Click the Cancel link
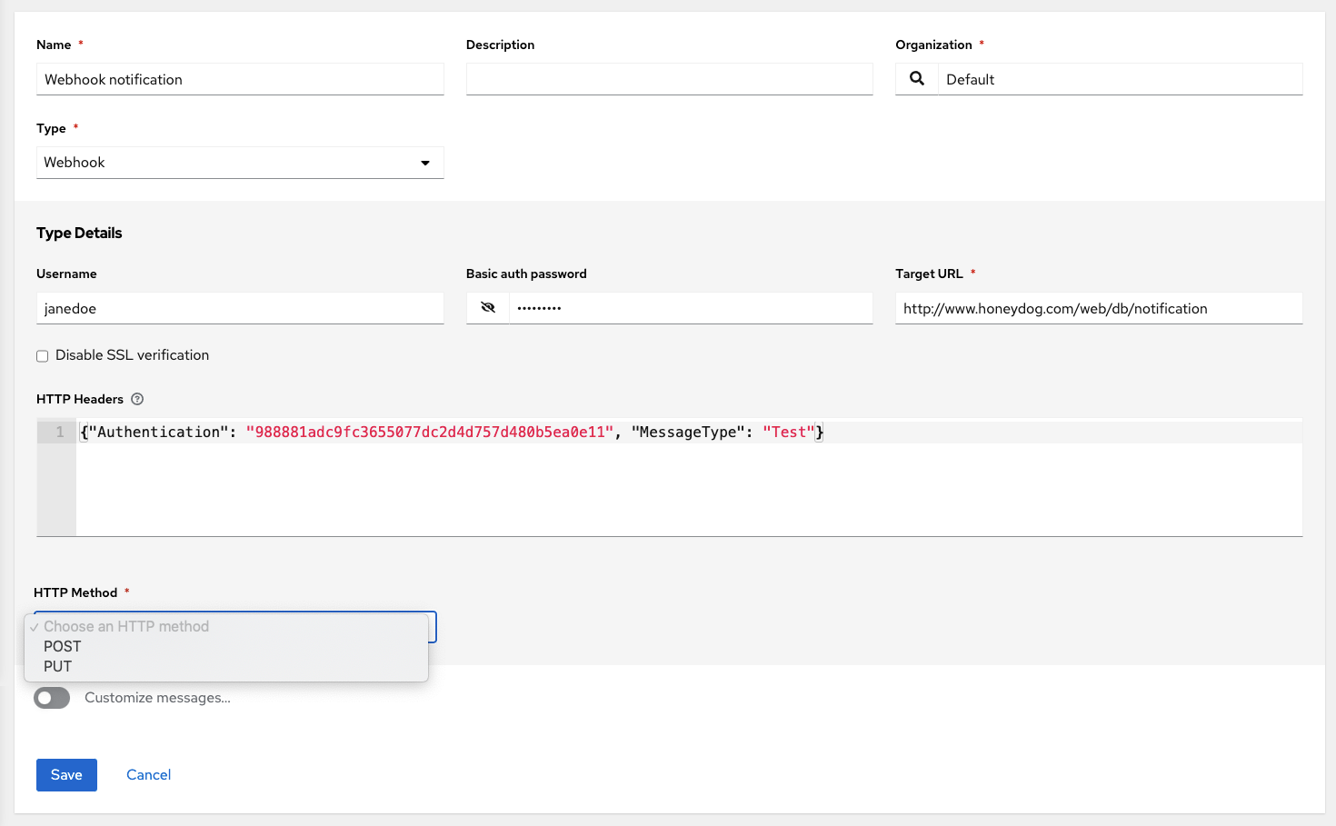Image resolution: width=1336 pixels, height=826 pixels. coord(148,774)
